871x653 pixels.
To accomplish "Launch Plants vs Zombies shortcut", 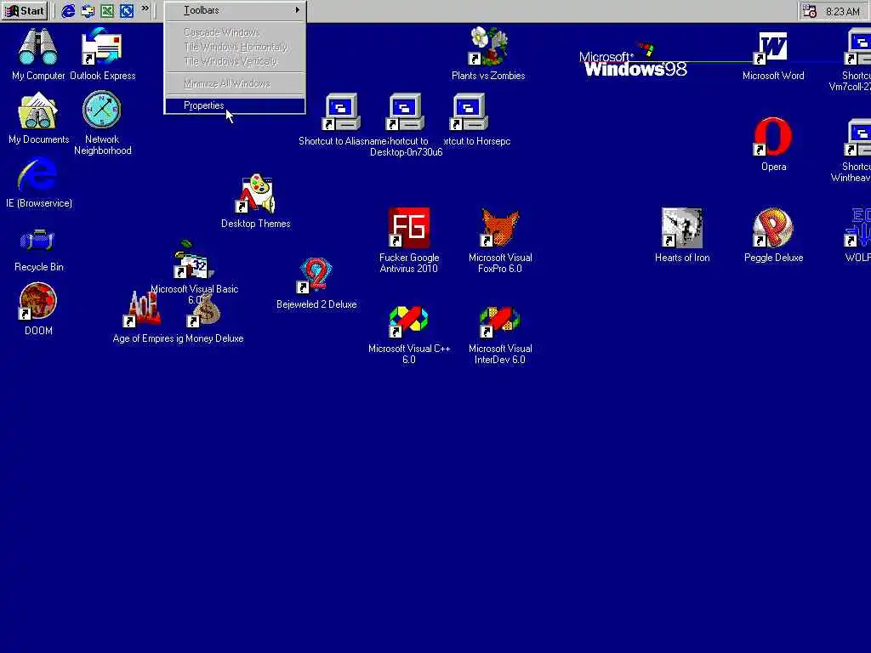I will tap(488, 54).
